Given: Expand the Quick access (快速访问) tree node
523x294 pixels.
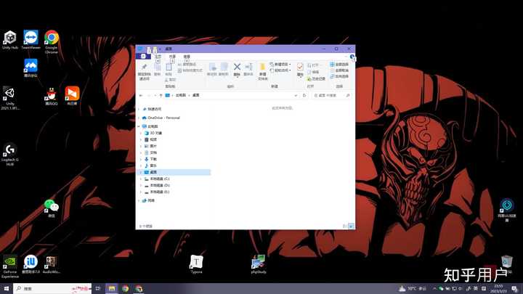Looking at the screenshot, I should [x=139, y=109].
